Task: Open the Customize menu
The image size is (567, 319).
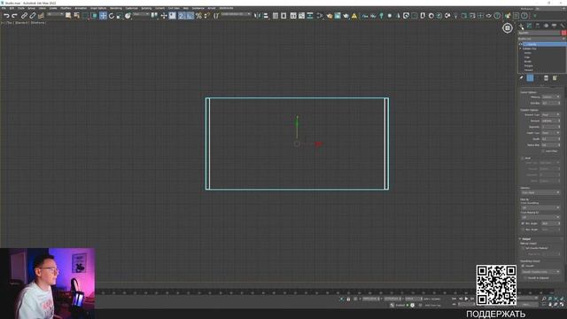Action: pyautogui.click(x=132, y=8)
